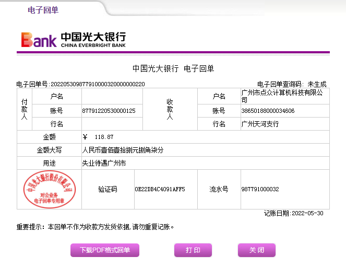Click payee account number 38650188000034606
This screenshot has width=346, height=268.
pos(268,111)
